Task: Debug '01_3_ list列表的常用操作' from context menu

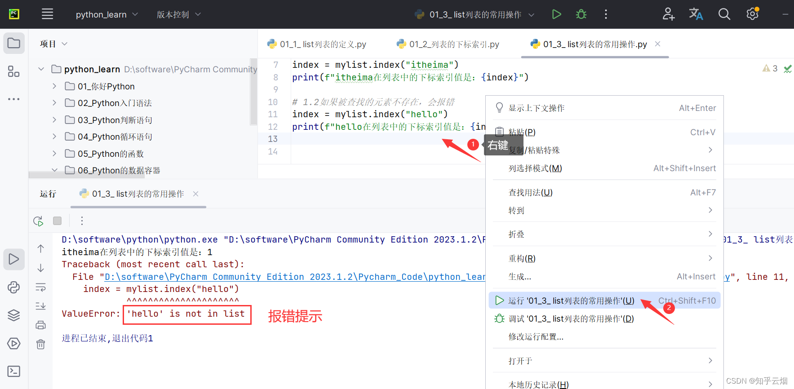Action: [x=604, y=318]
